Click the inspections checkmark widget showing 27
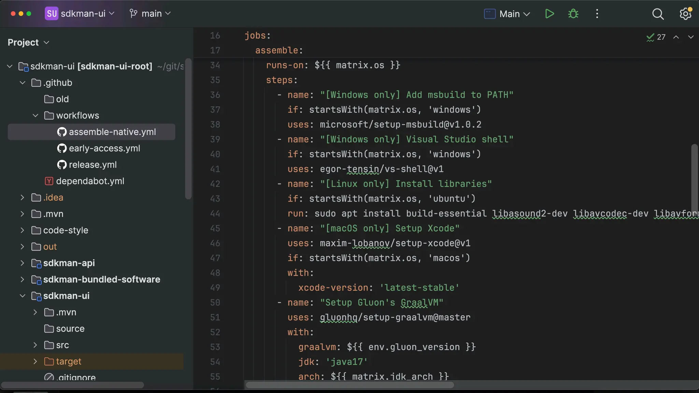 [x=656, y=37]
